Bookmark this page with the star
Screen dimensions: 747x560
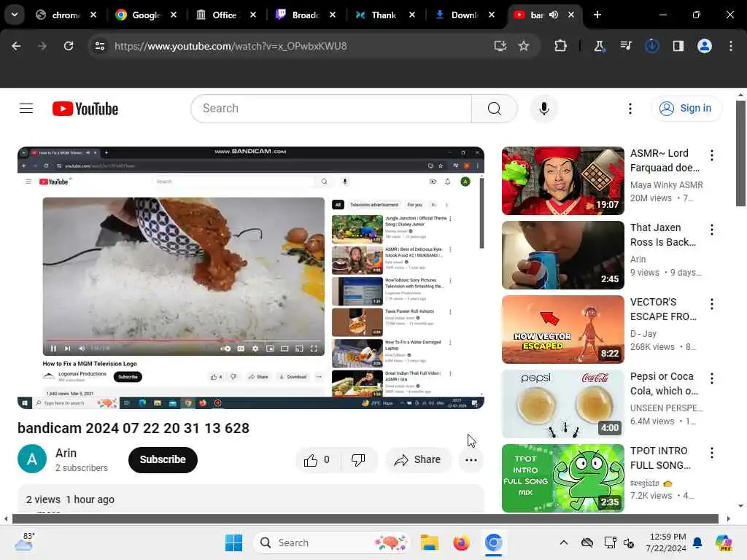(x=524, y=46)
